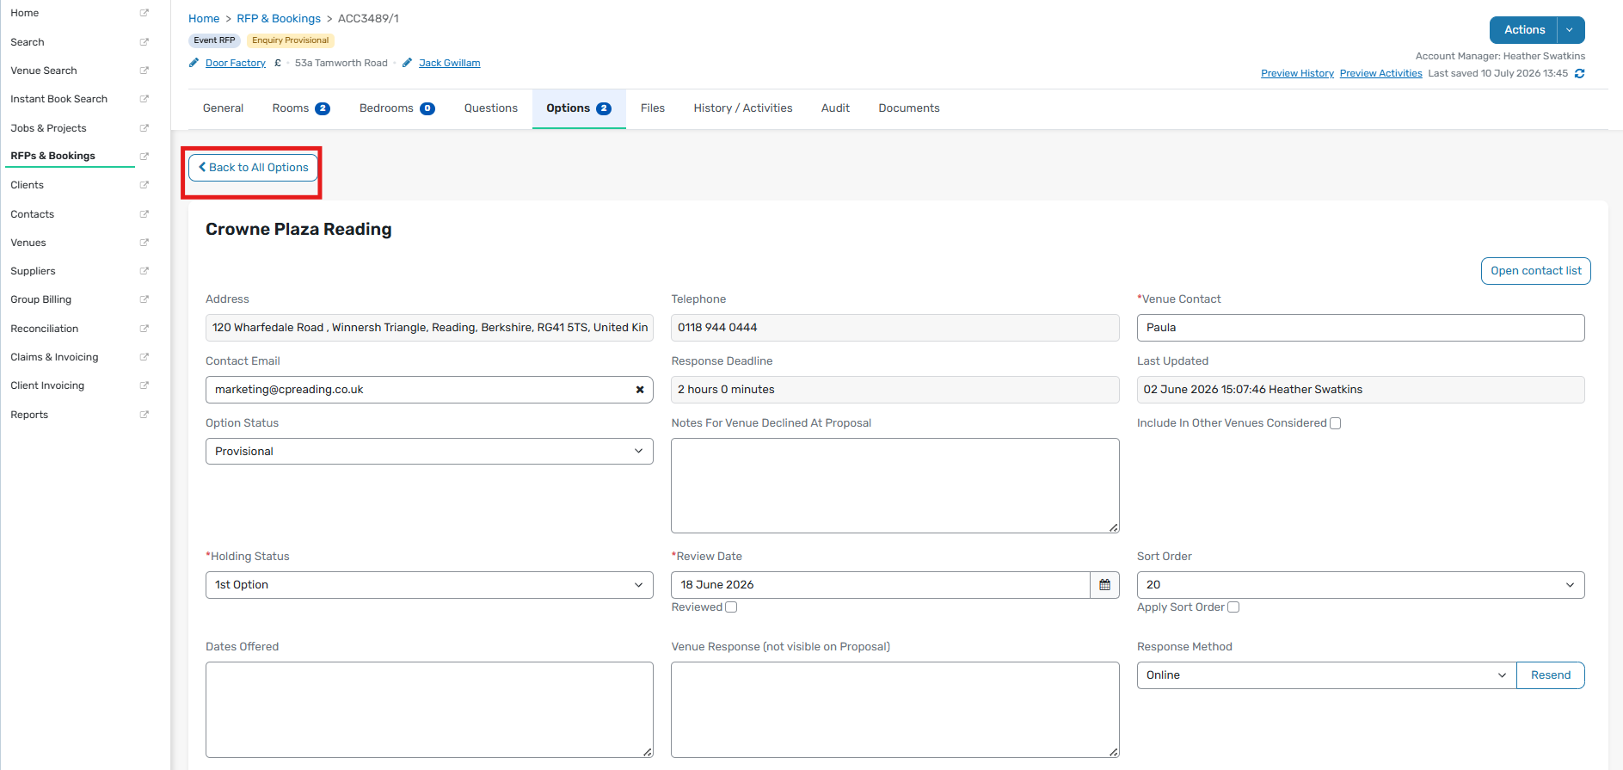
Task: Clear the Contact Email field with the X icon
Action: (640, 390)
